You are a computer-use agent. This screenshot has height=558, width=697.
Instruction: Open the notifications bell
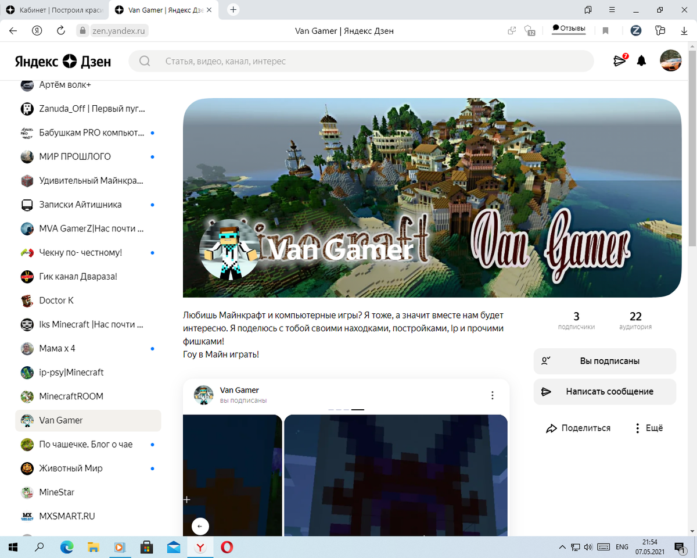pyautogui.click(x=641, y=61)
